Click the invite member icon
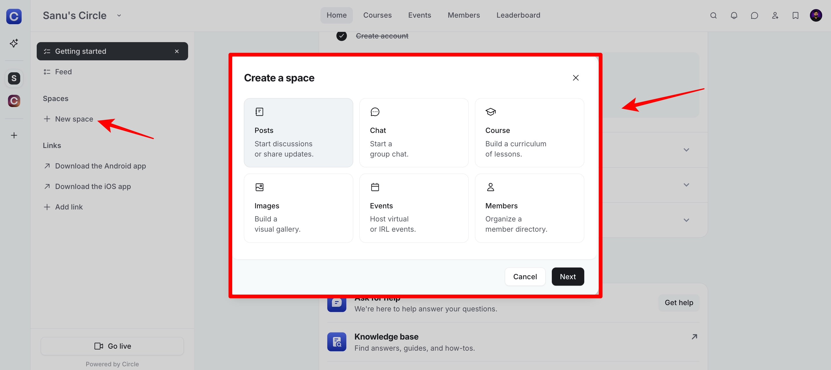Viewport: 831px width, 370px height. [775, 15]
